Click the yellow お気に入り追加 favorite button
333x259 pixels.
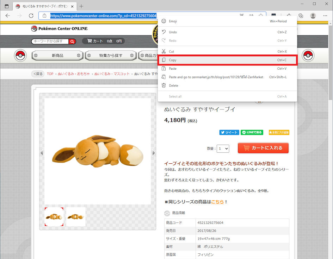279,132
